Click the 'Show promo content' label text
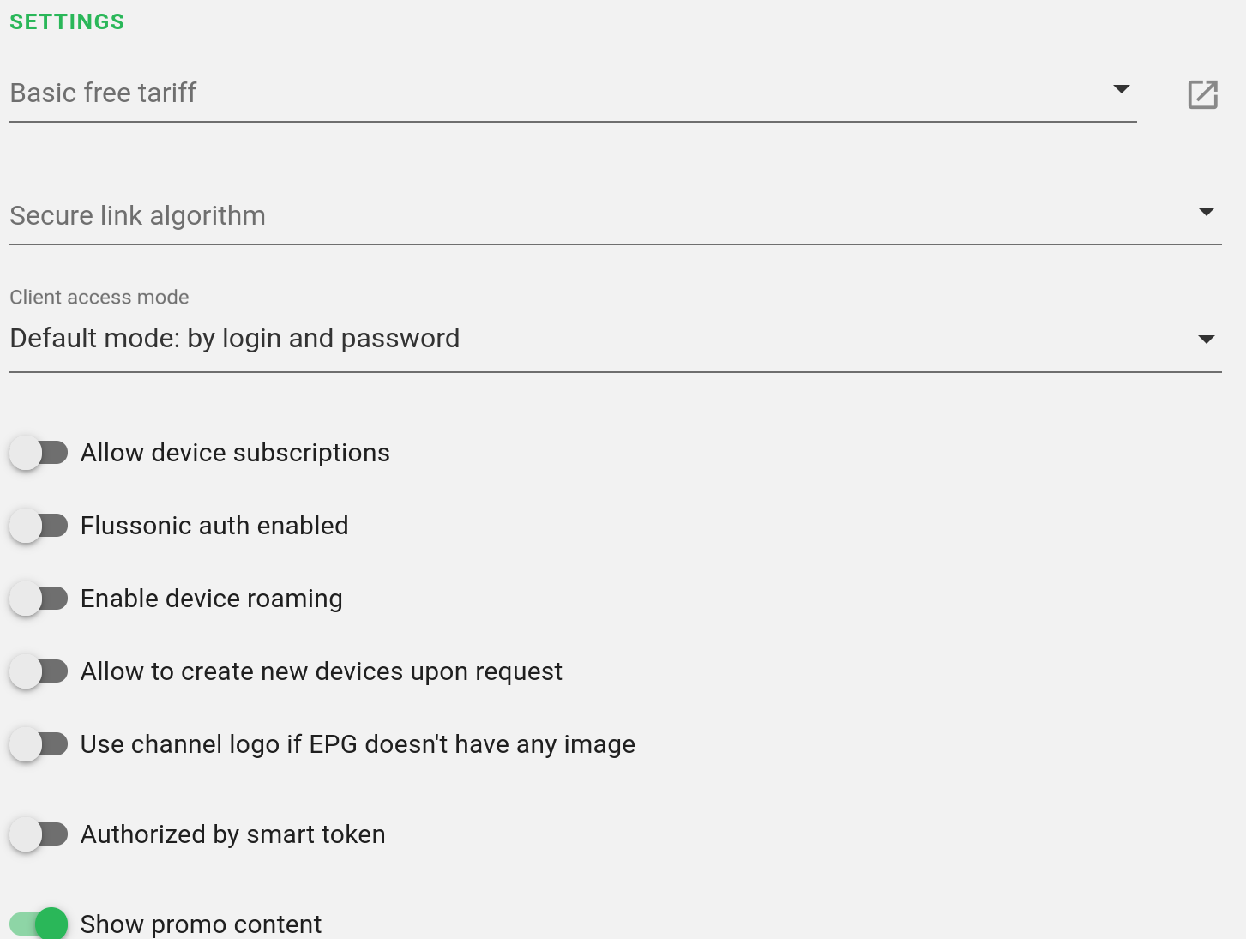 (201, 924)
